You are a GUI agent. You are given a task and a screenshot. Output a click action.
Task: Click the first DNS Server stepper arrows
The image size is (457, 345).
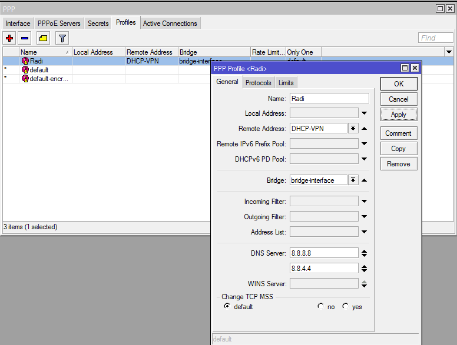[x=364, y=253]
